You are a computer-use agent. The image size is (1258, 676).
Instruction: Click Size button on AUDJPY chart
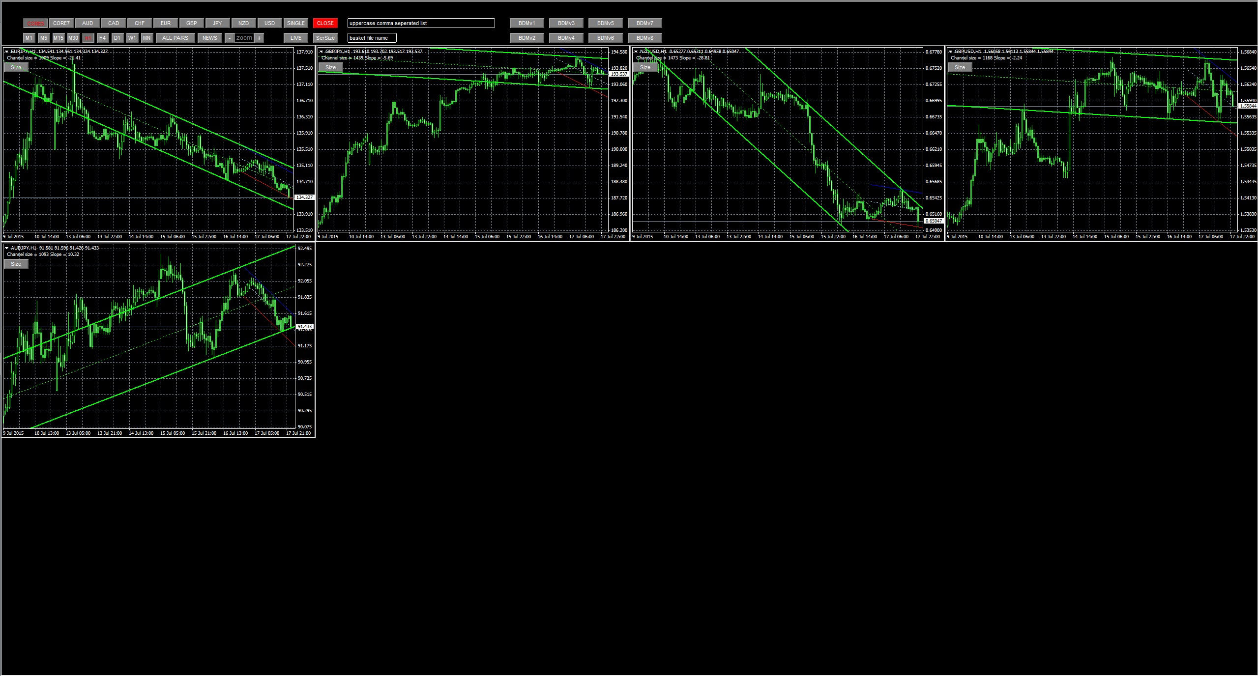pos(16,264)
